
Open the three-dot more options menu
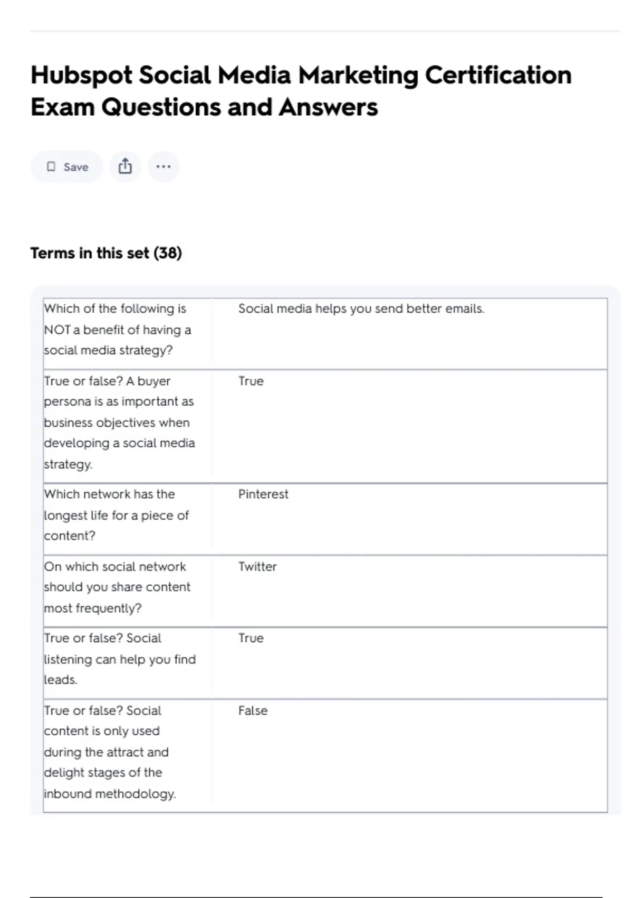click(164, 167)
